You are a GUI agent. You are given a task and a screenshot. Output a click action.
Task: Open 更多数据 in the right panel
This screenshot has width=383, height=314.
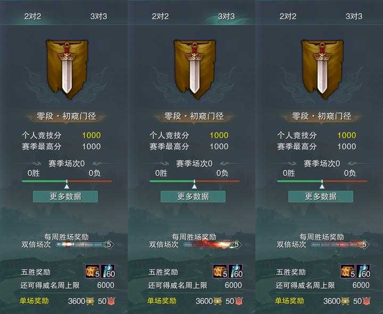321,197
